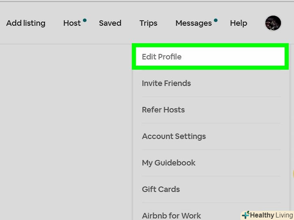Open My Guidebook from the menu
Image resolution: width=294 pixels, height=220 pixels.
tap(168, 163)
